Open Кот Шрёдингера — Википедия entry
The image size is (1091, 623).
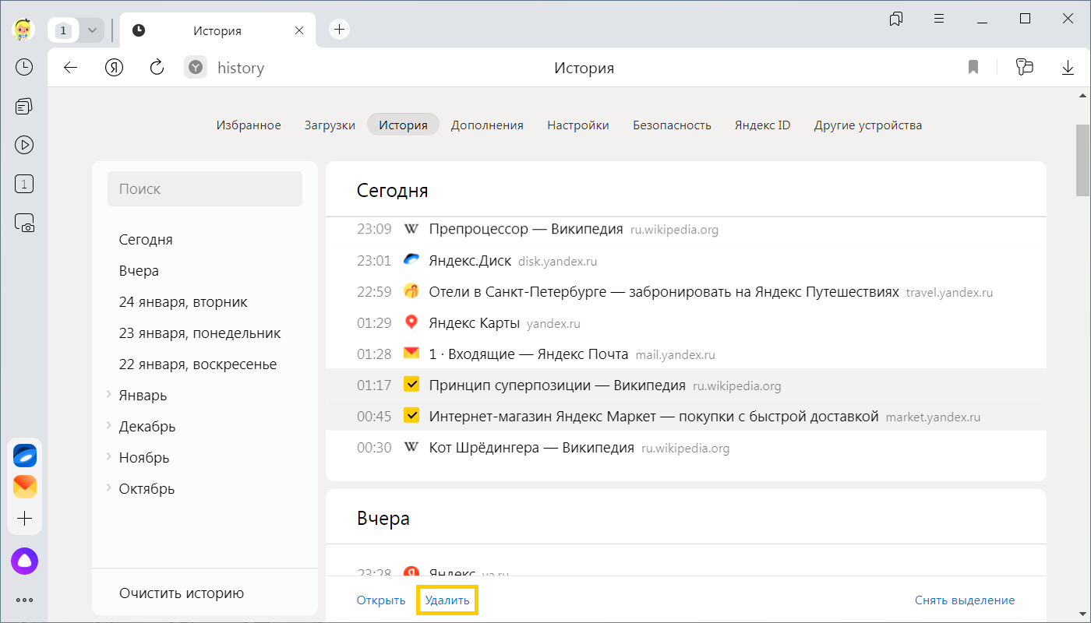(531, 447)
